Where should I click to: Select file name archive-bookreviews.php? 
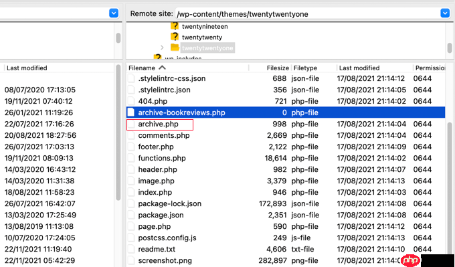coord(181,112)
